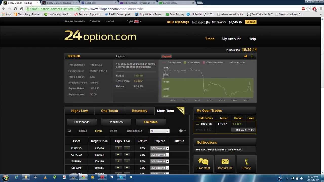324x182 pixels.
Task: Click Low minus button for GBP/USD
Action: pos(127,155)
